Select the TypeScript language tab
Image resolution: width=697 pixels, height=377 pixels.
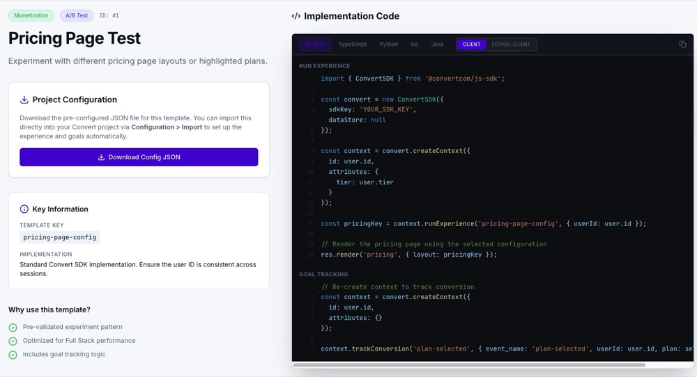(352, 45)
